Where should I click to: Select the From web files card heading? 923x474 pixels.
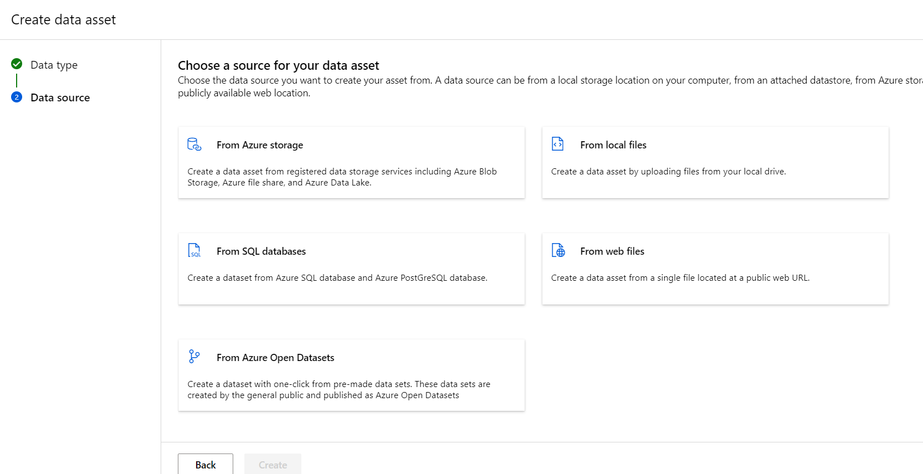coord(612,251)
